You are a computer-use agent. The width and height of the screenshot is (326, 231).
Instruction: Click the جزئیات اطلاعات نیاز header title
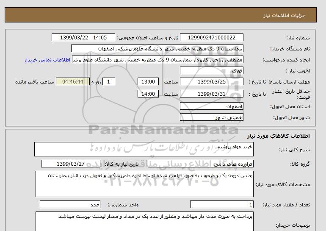point(284,15)
